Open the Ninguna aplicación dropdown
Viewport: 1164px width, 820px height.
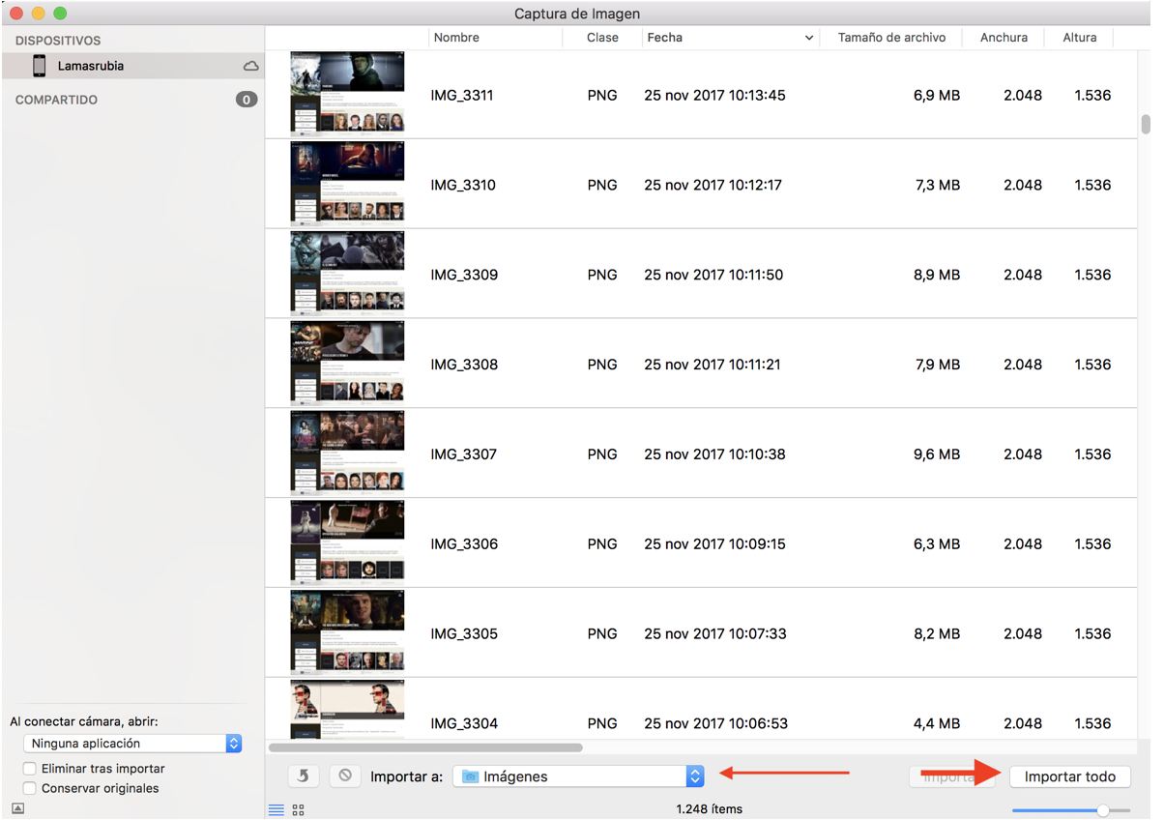tap(131, 744)
